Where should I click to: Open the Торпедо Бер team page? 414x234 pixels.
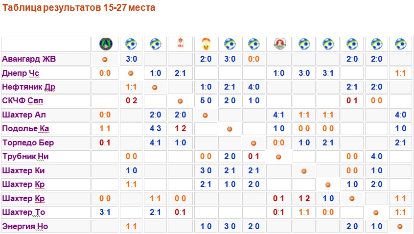(x=28, y=143)
